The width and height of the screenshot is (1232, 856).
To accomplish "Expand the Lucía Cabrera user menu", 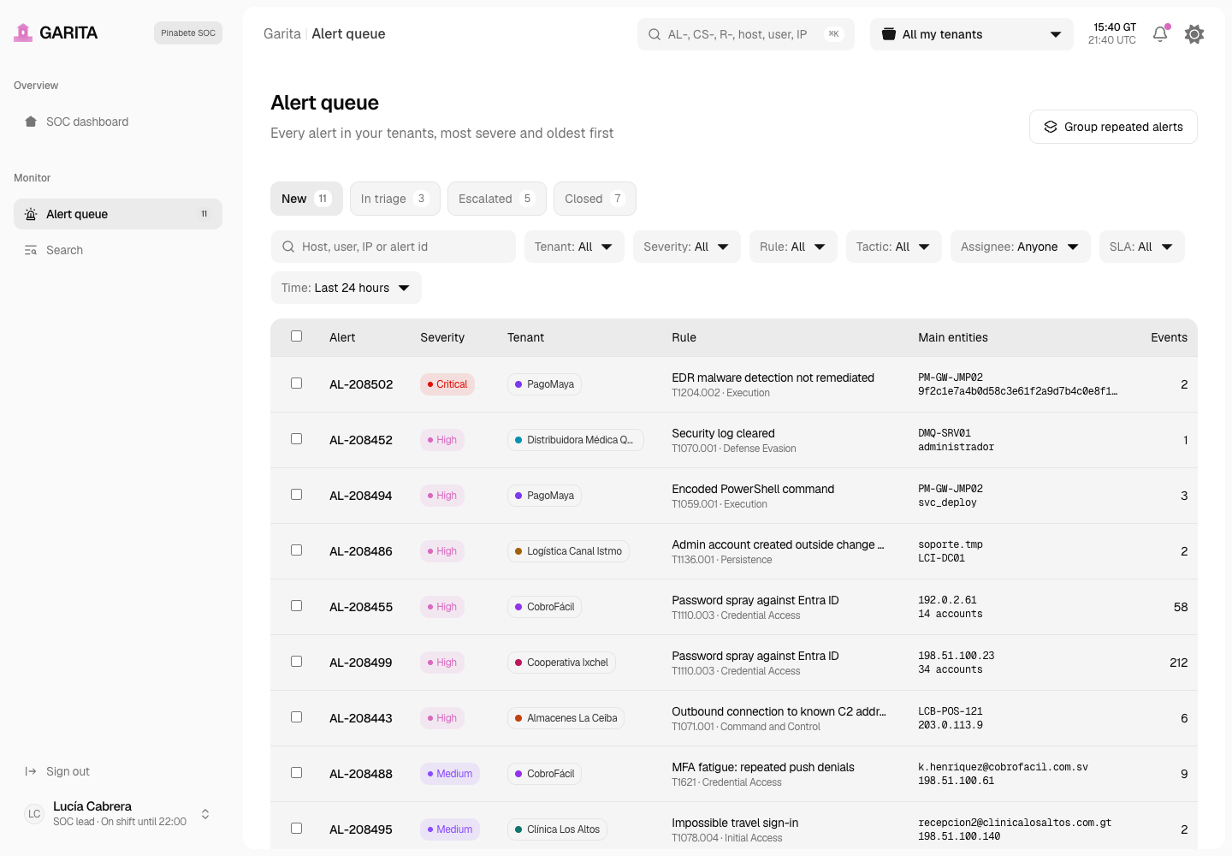I will pyautogui.click(x=118, y=813).
